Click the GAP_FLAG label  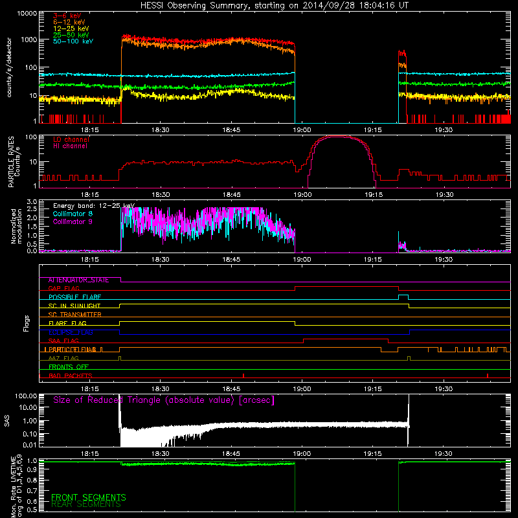click(x=63, y=288)
